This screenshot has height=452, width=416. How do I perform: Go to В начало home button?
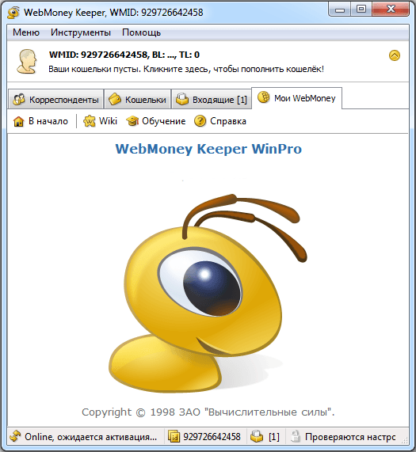[x=40, y=121]
